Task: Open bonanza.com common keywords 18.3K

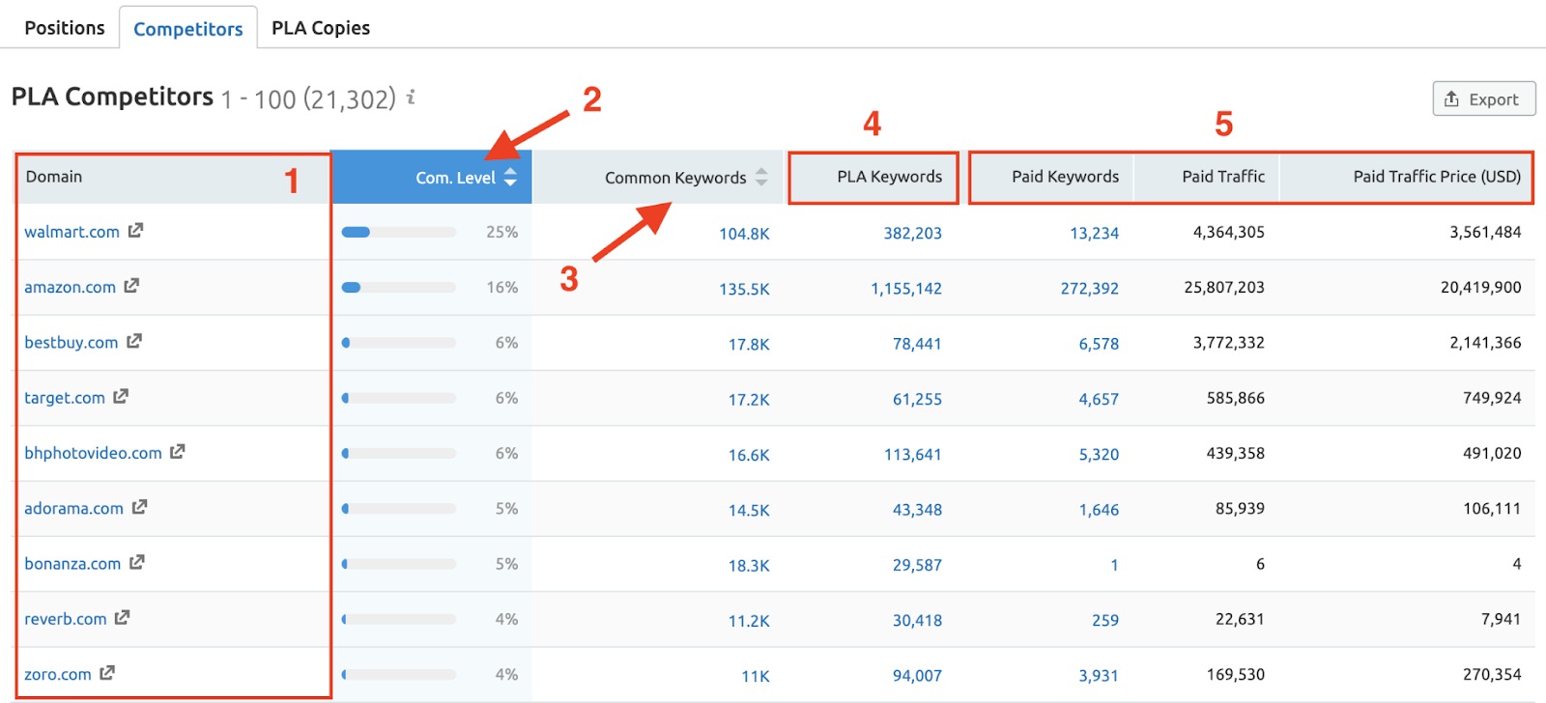Action: coord(749,565)
